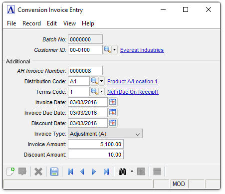Viewport: 225px width, 194px height.
Task: Open the Net (Due On Receipt) link
Action: click(x=133, y=92)
